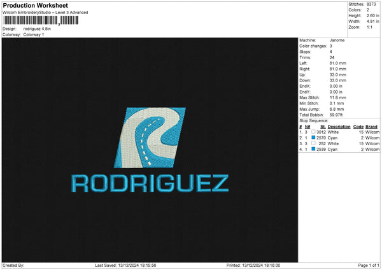The width and height of the screenshot is (382, 270).
Task: Click the zoom value '1:1'
Action: click(369, 27)
